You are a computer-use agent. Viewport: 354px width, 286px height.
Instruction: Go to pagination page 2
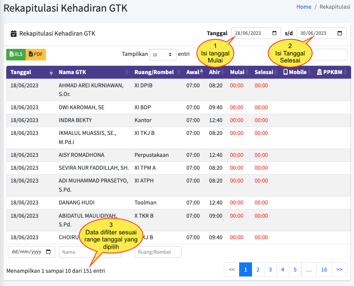click(x=258, y=269)
